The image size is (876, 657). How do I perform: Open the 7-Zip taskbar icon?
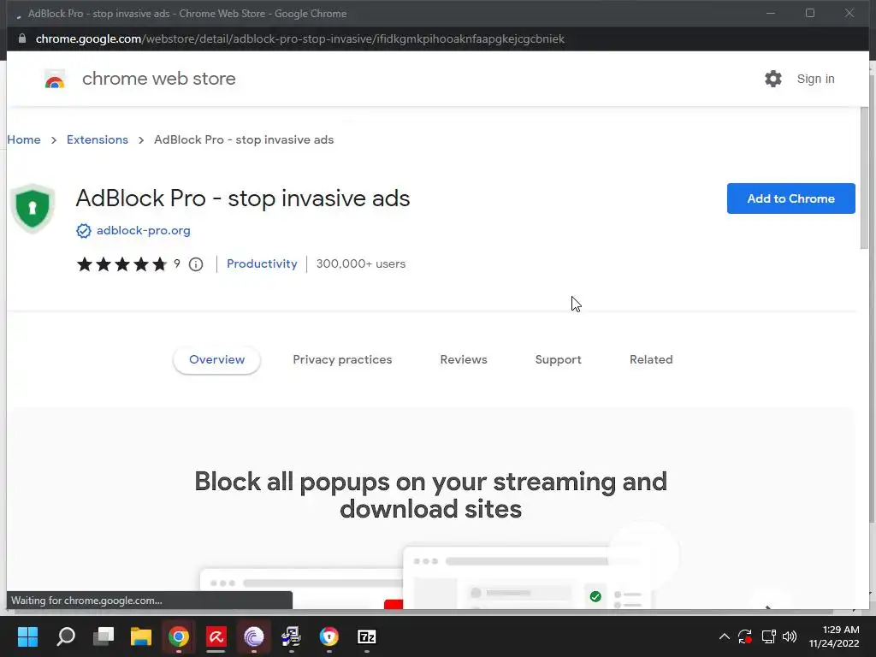pyautogui.click(x=366, y=636)
